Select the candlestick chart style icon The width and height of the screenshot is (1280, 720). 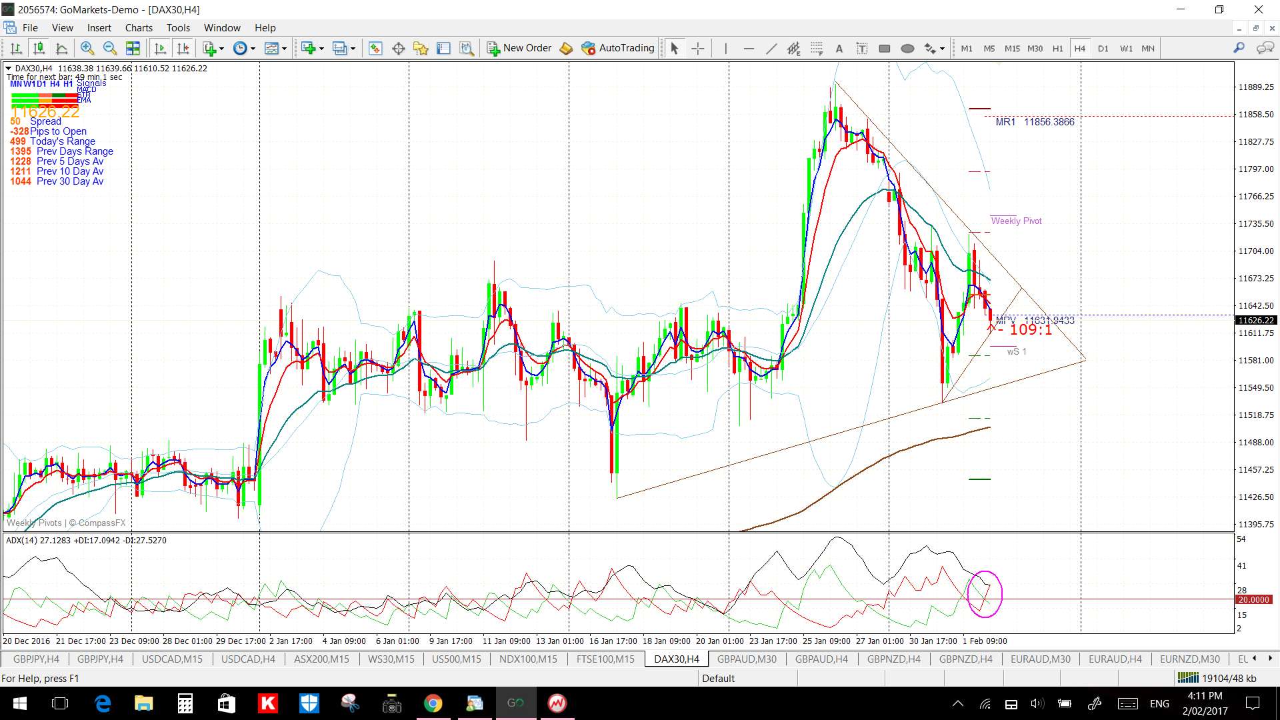pyautogui.click(x=39, y=48)
